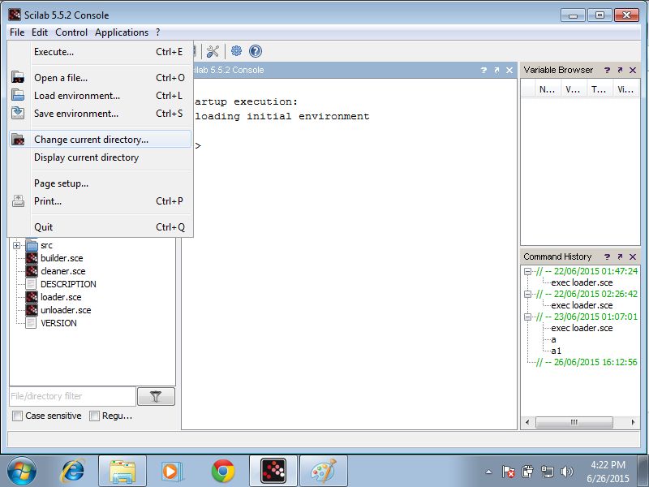Open Scilab preferences via the gear icon
Viewport: 649px width, 487px height.
pos(236,50)
